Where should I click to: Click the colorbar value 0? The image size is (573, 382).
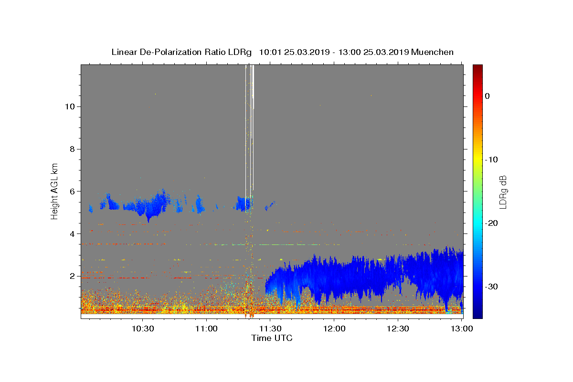[487, 96]
